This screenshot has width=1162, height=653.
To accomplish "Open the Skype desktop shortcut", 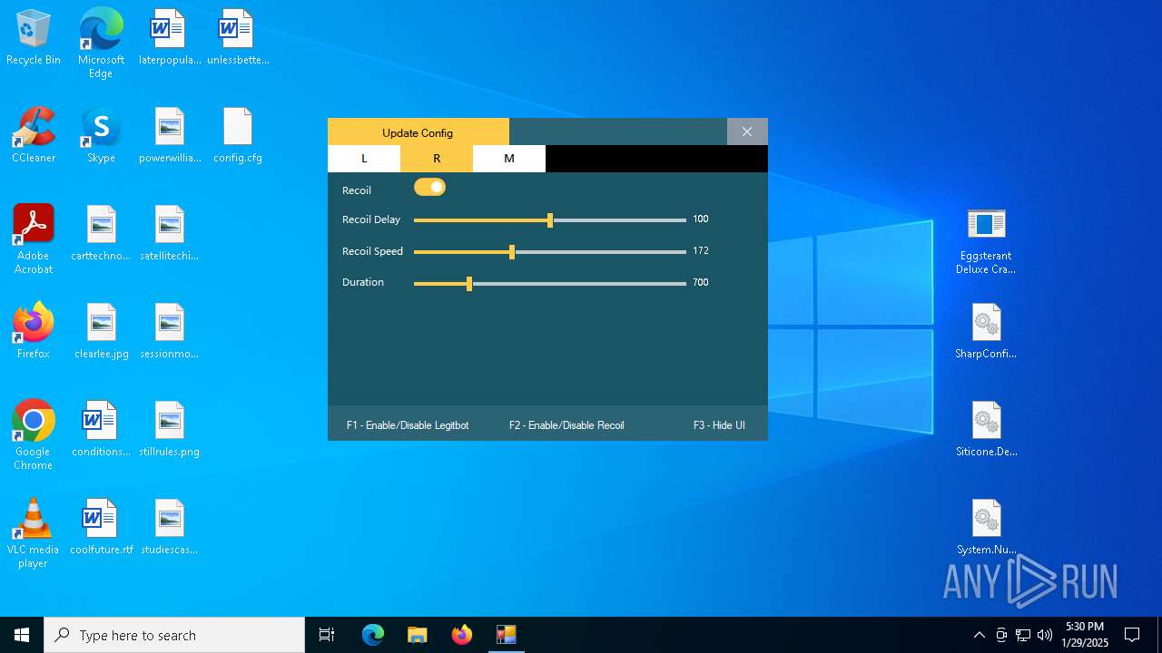I will tap(101, 135).
